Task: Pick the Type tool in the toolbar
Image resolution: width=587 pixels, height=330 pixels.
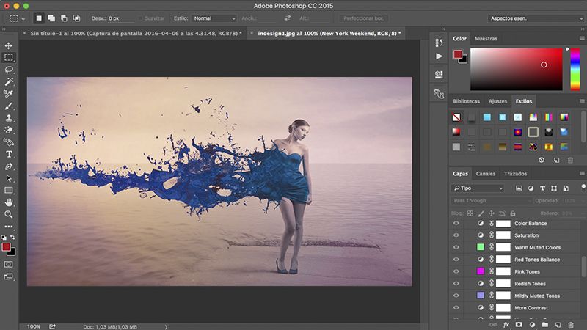Action: click(9, 154)
